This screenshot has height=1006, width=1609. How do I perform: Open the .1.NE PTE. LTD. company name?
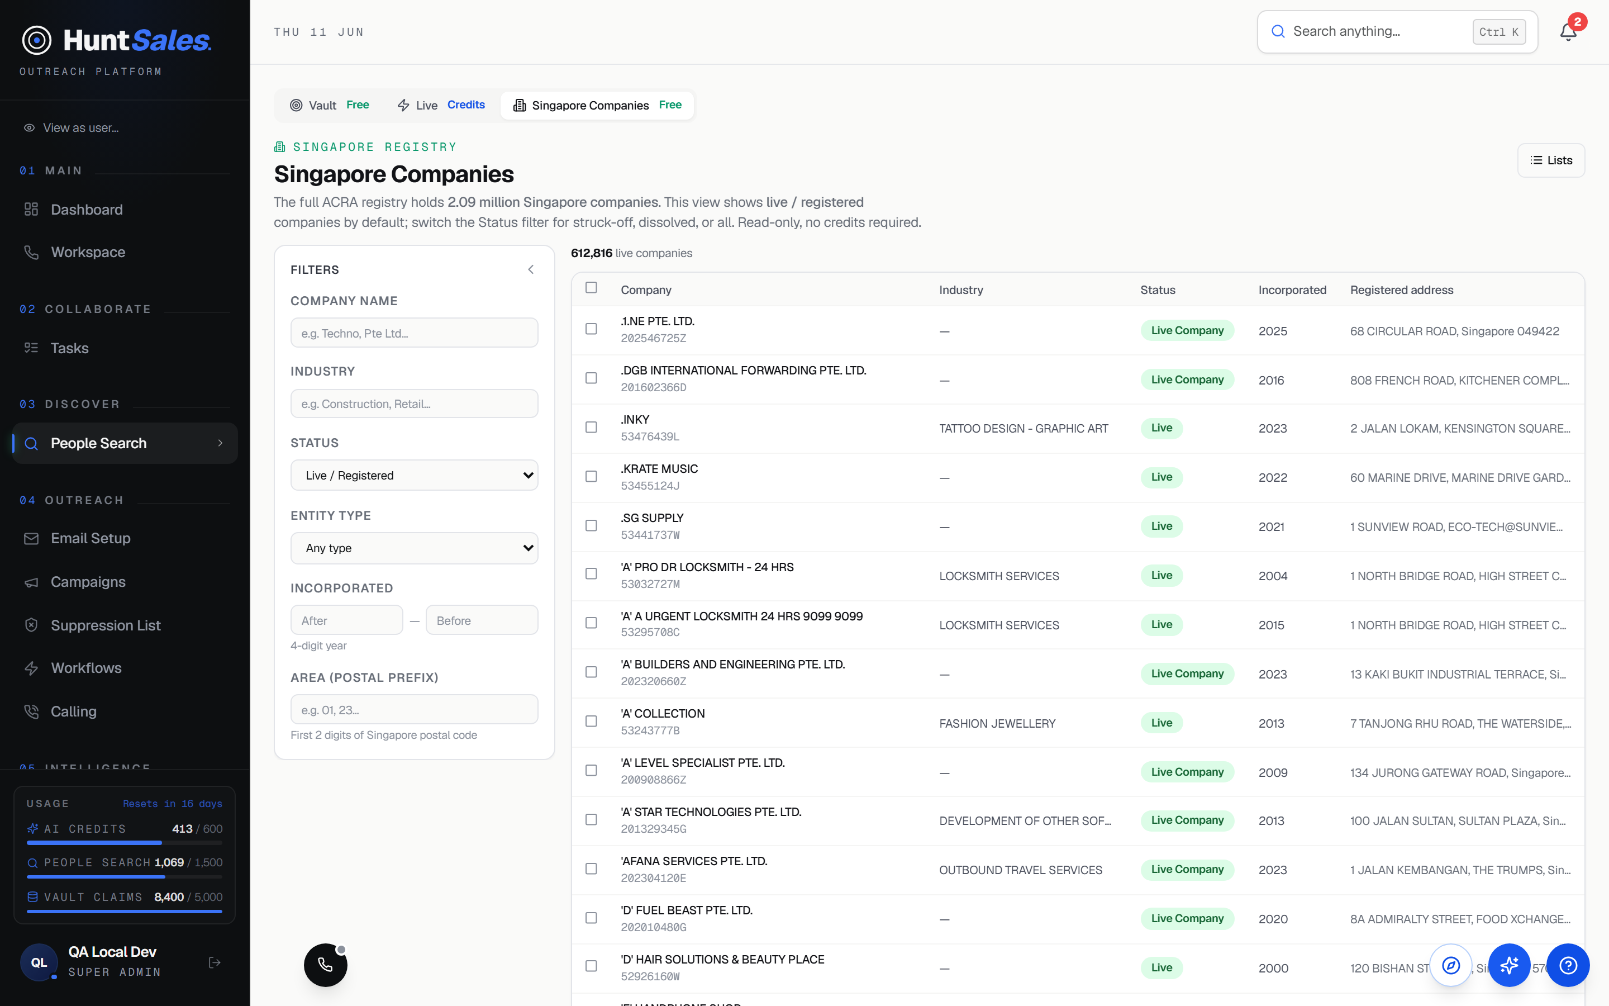click(658, 321)
